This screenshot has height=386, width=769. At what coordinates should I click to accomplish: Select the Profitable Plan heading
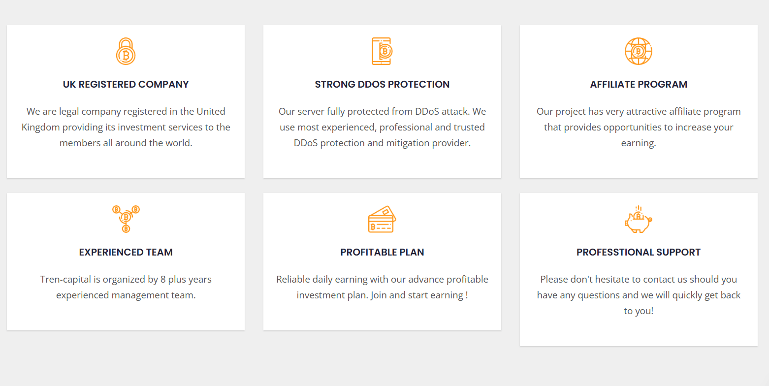tap(382, 252)
